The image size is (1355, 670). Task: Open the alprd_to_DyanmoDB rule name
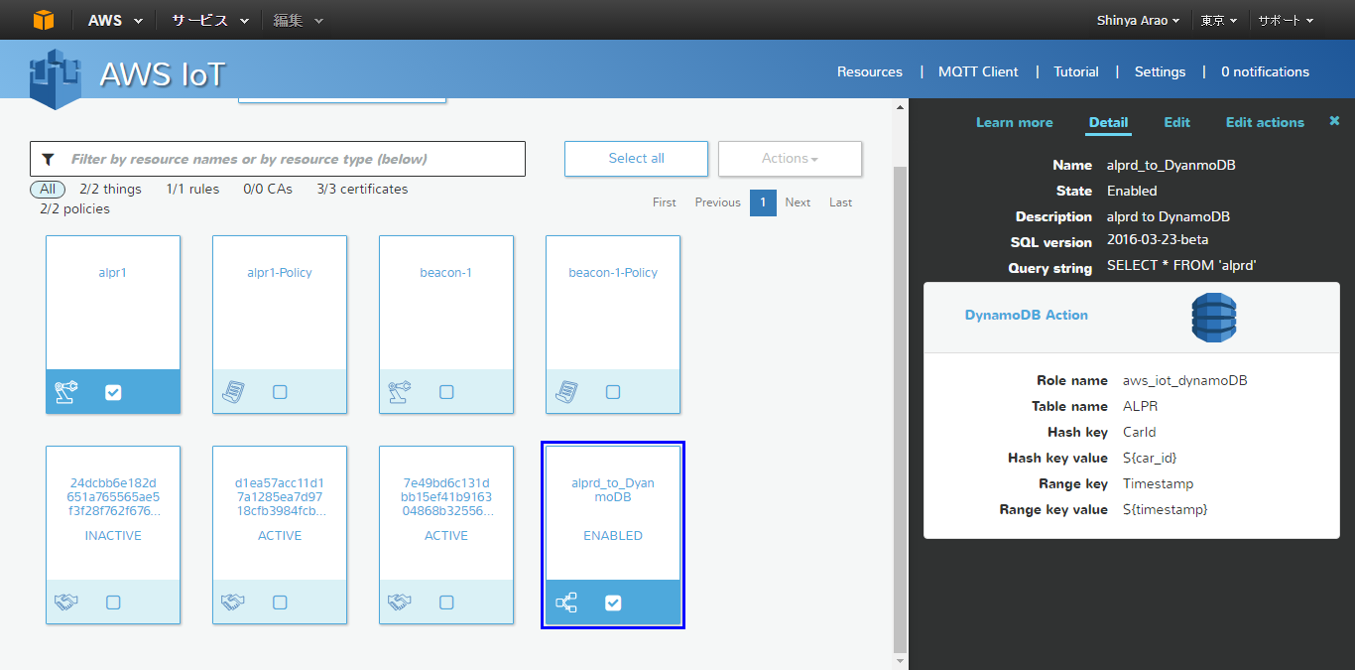point(613,489)
